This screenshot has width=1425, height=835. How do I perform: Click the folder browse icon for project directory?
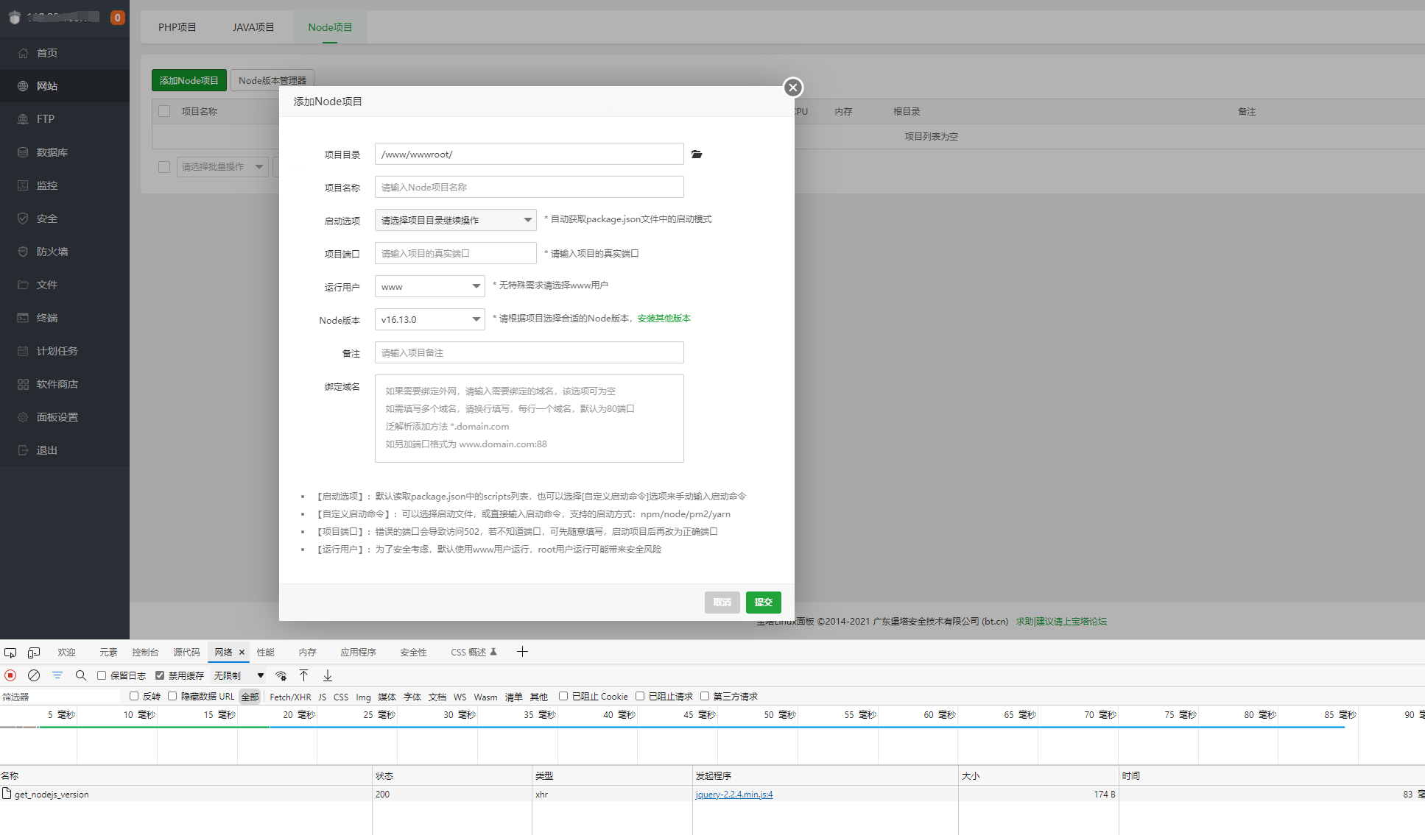click(x=697, y=154)
